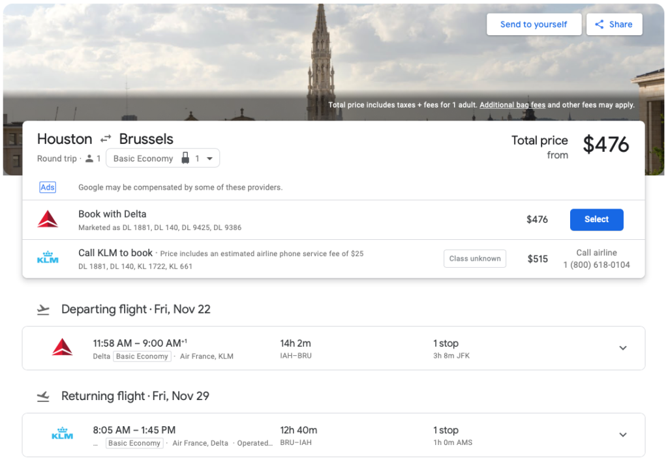
Task: Click the 12h 40m duration text
Action: click(298, 430)
